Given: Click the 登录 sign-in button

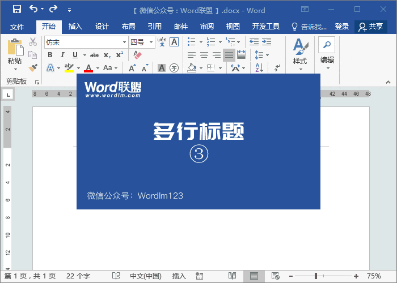Looking at the screenshot, I should (342, 27).
